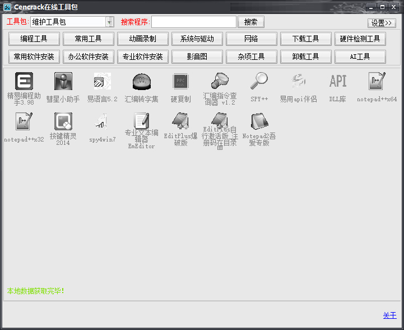Screen dimensions: 404x330
Task: Switch to 编程工具 category
Action: (34, 39)
